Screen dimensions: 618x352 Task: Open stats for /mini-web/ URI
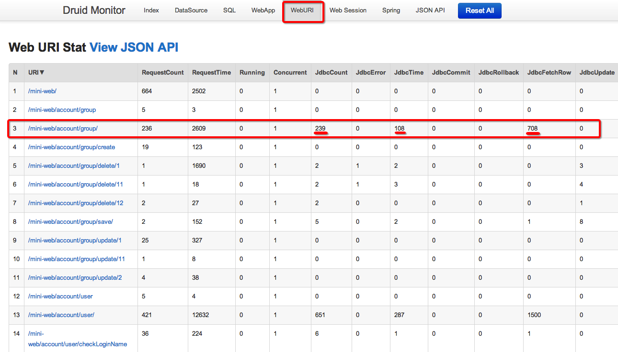click(42, 91)
